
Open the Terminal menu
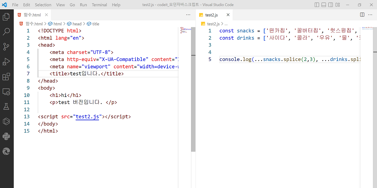point(99,5)
